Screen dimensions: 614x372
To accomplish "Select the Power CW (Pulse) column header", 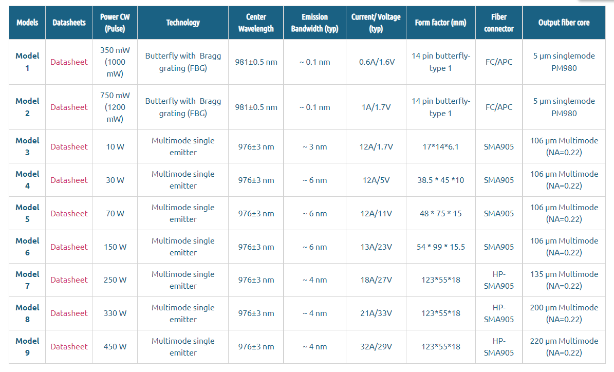I will pos(115,23).
